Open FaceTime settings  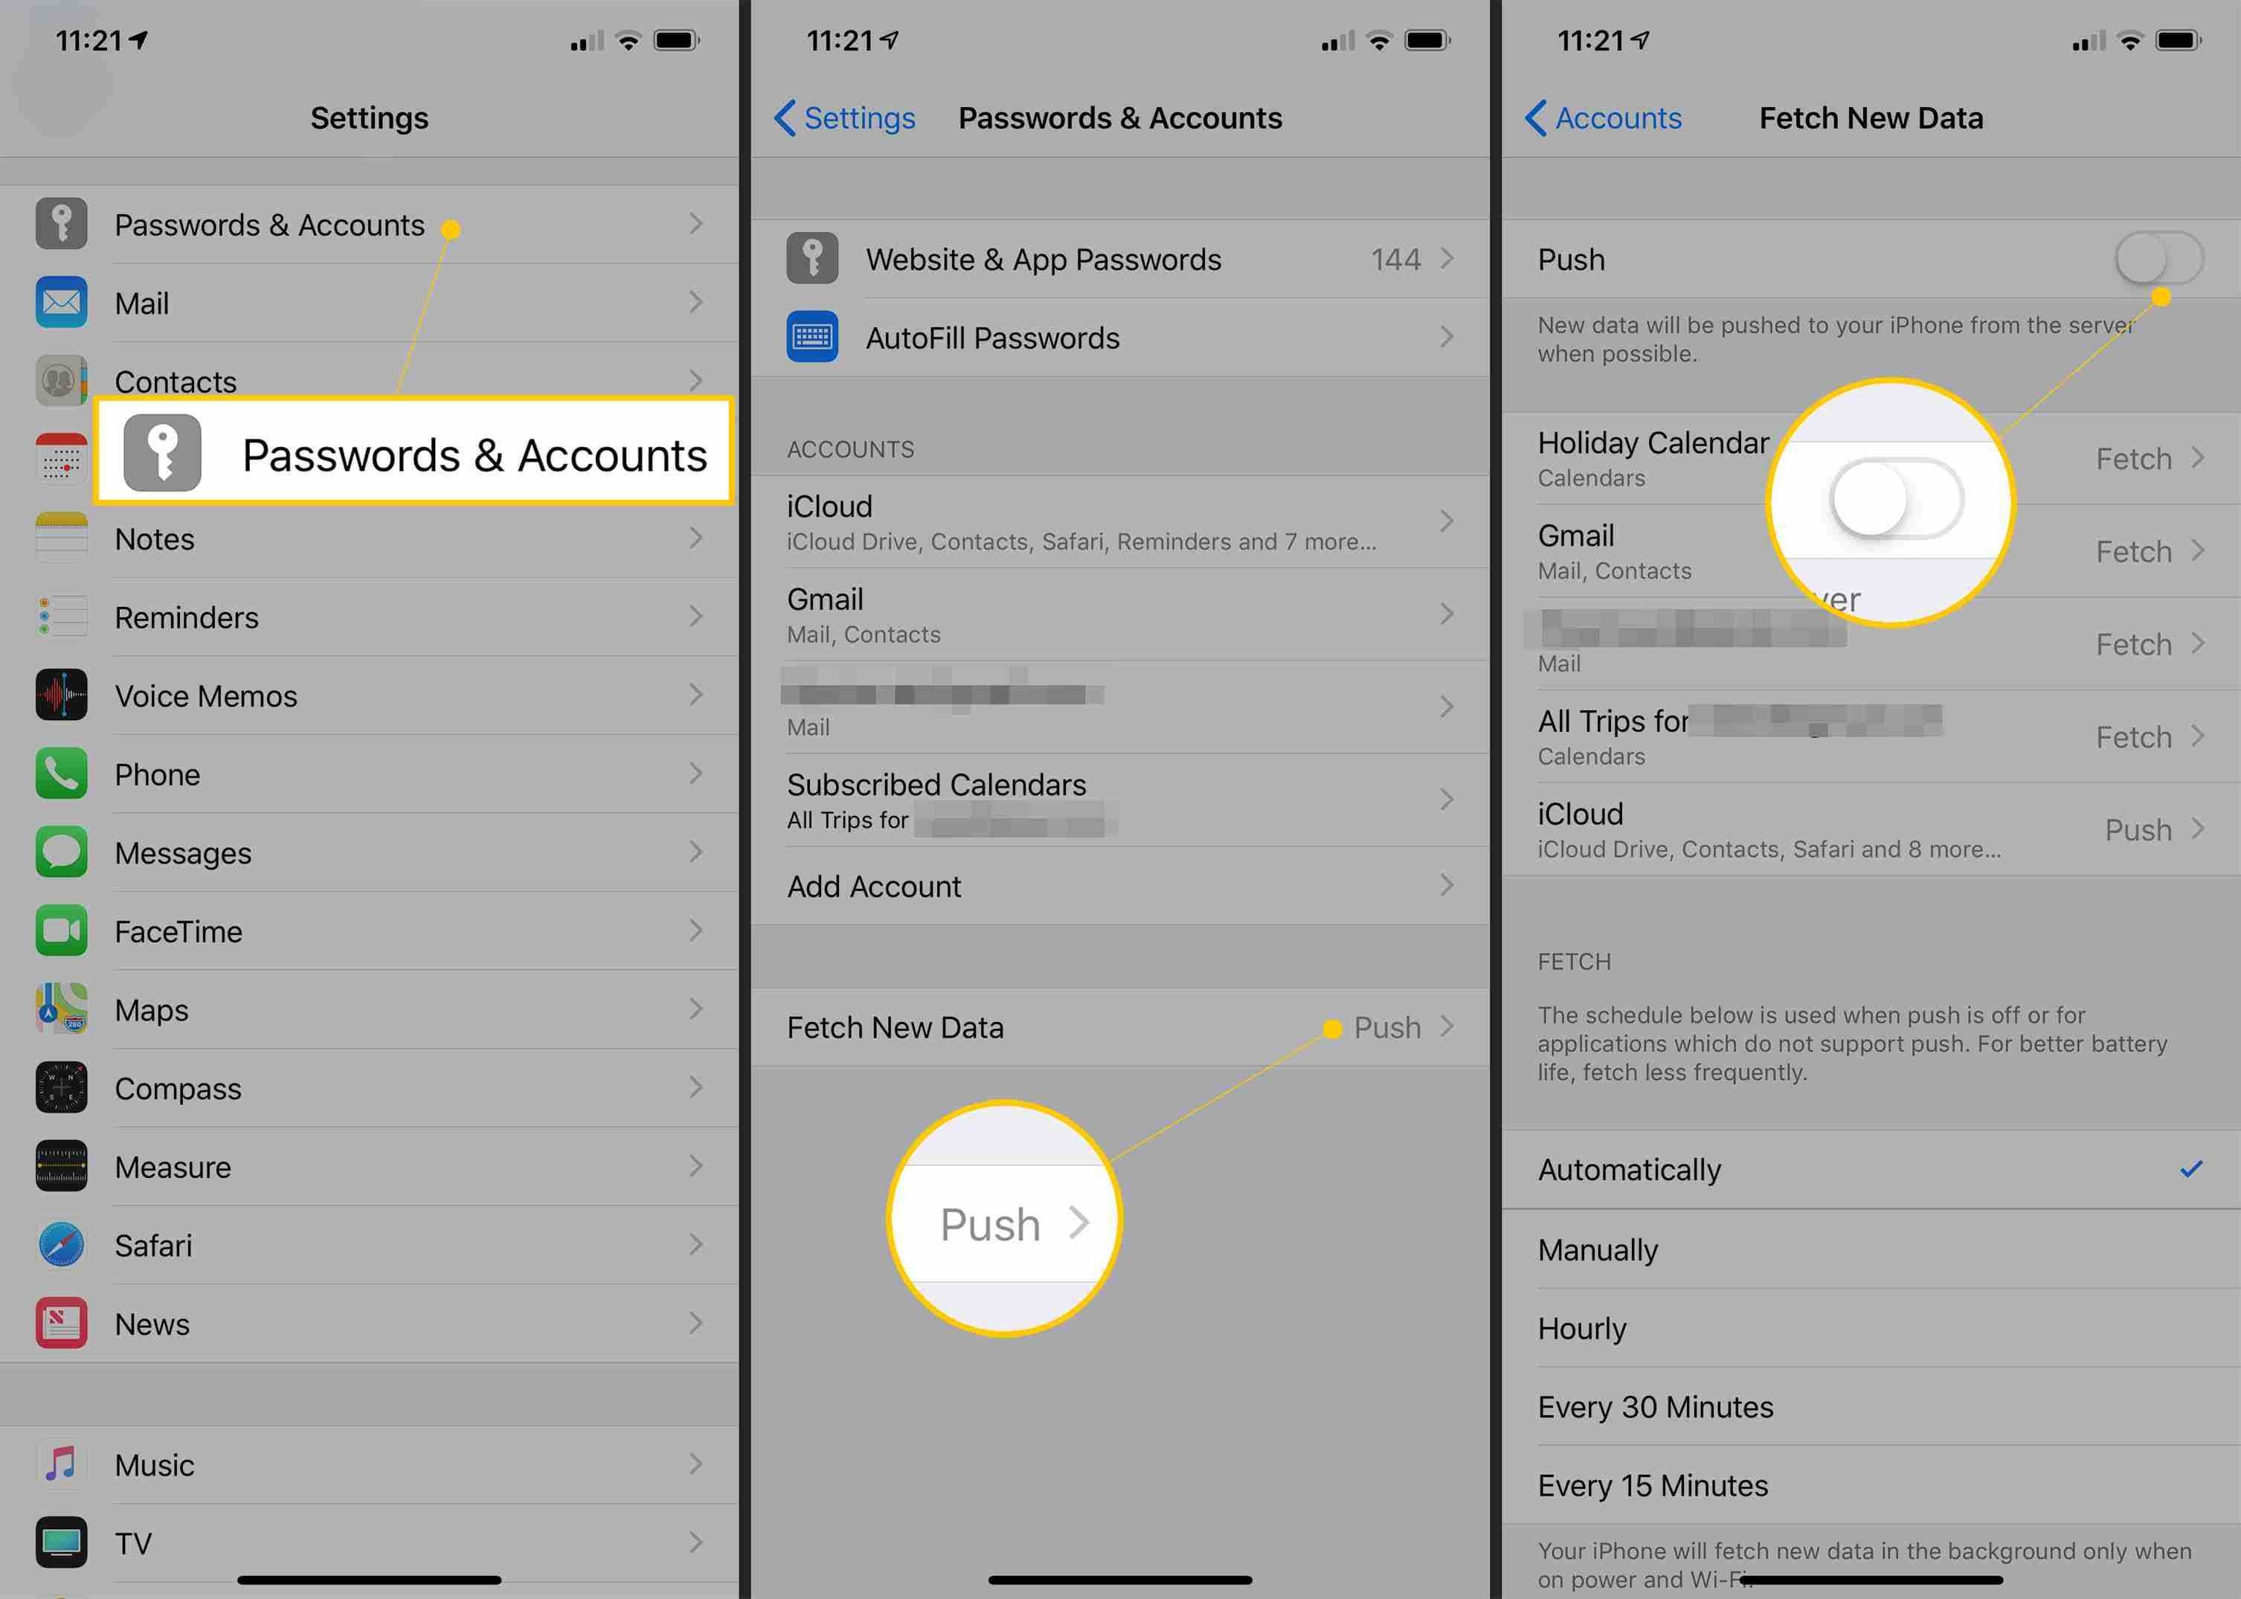(x=370, y=931)
